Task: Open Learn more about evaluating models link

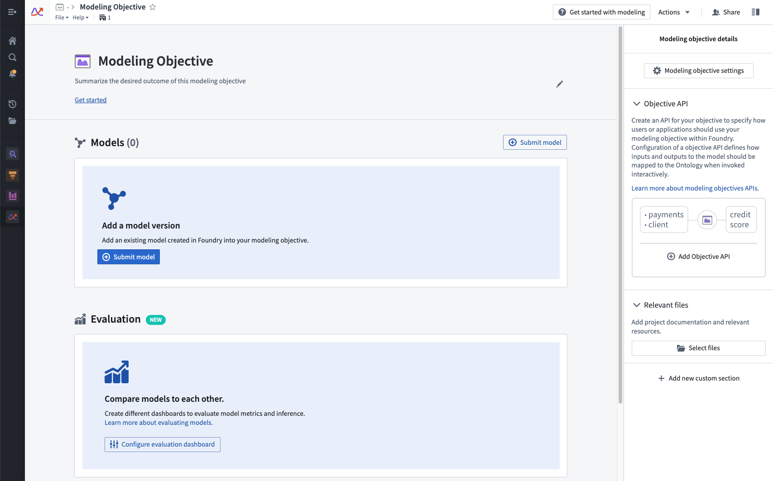Action: 158,423
